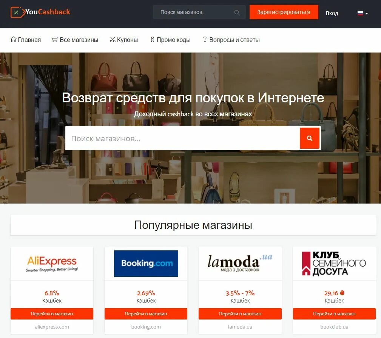Image resolution: width=381 pixels, height=338 pixels.
Task: Click Перейти в магазин under lamoda
Action: click(x=240, y=314)
